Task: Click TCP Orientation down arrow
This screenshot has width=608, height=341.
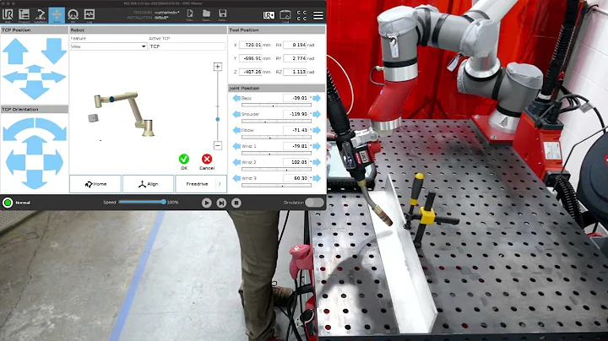Action: 35,180
